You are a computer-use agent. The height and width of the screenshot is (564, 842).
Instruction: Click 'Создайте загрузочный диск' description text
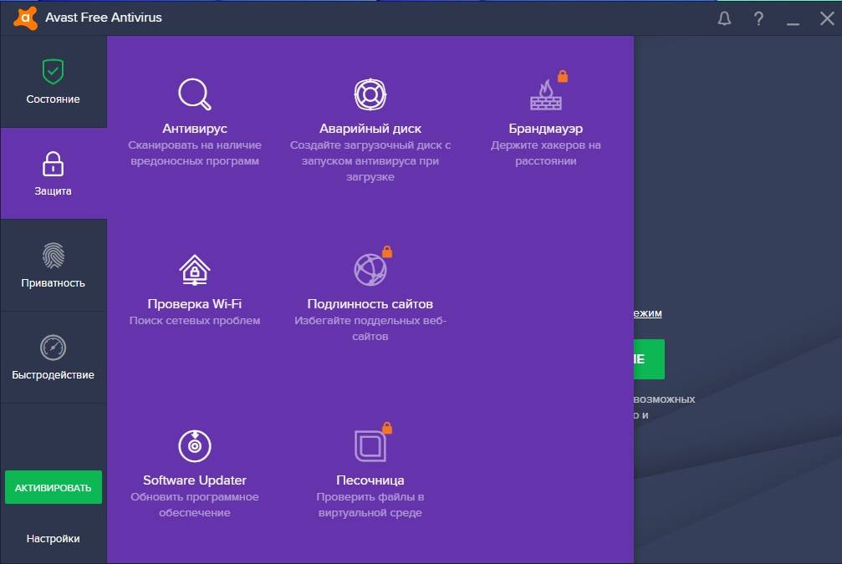[370, 161]
